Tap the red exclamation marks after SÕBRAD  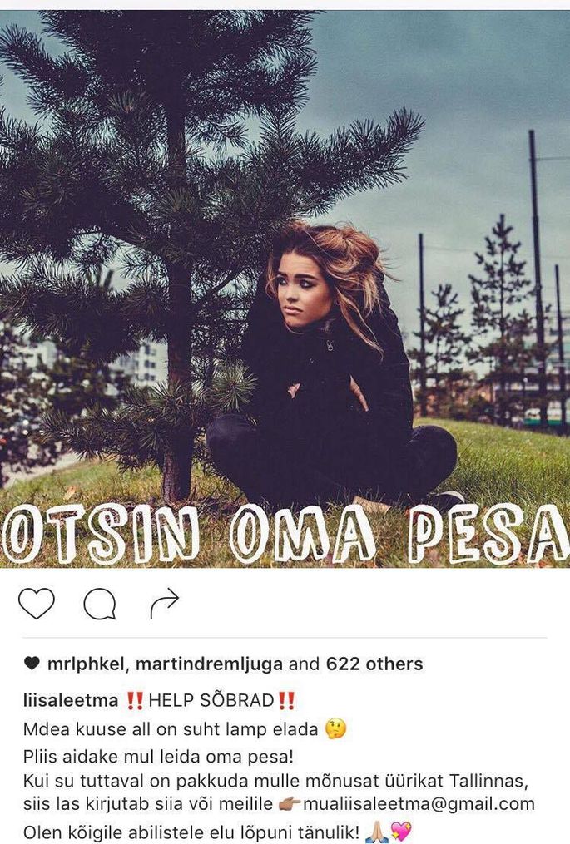click(285, 701)
